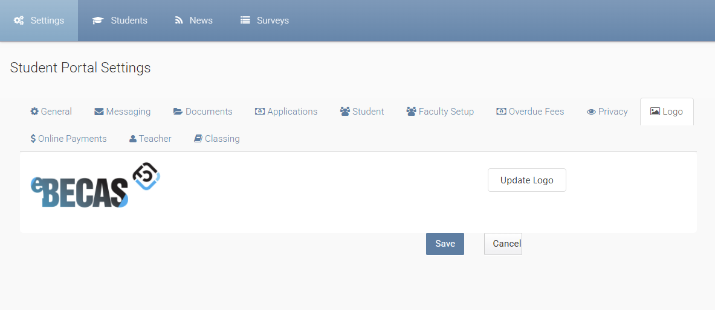The height and width of the screenshot is (310, 715).
Task: Go to the Overdue Fees tab
Action: tap(530, 112)
